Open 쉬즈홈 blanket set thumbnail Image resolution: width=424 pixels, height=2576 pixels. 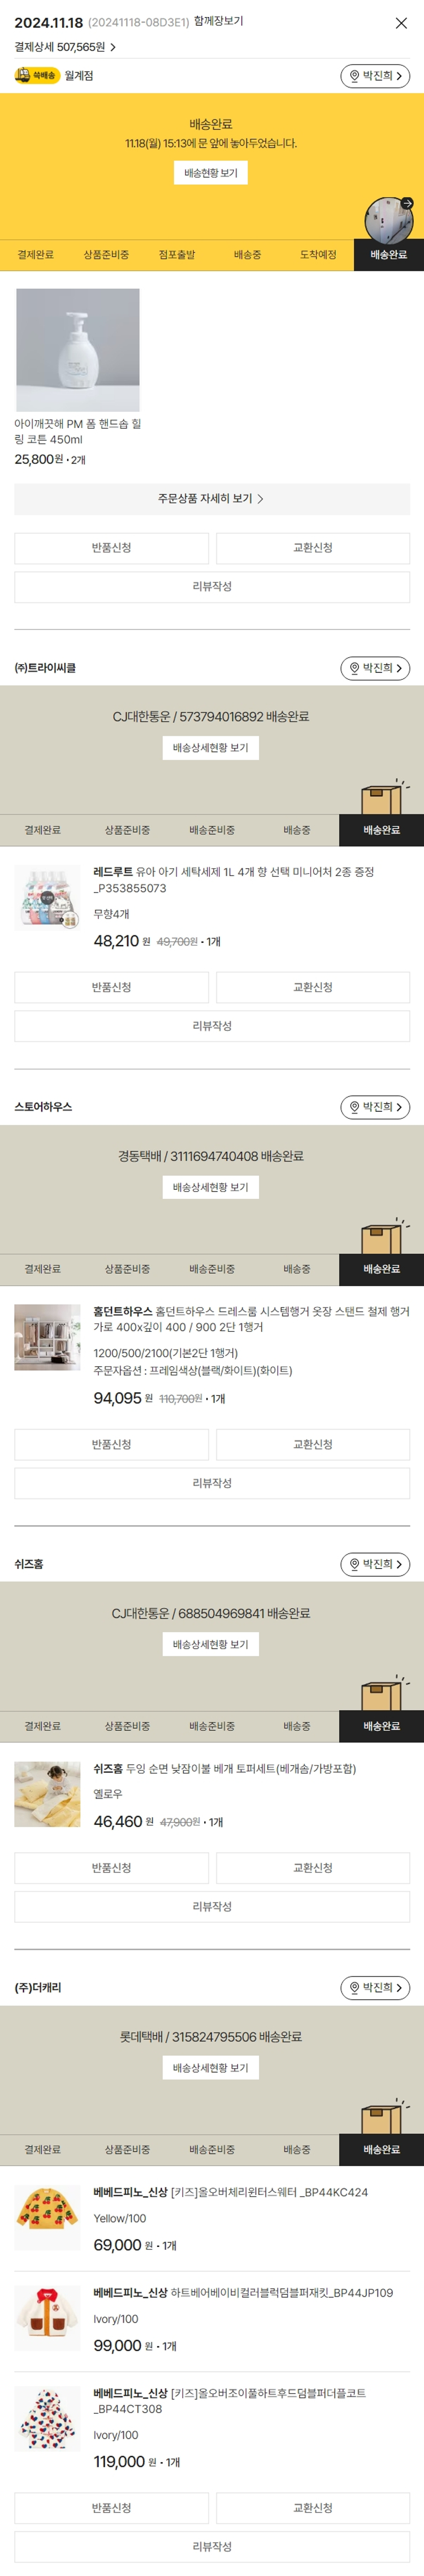click(47, 1795)
